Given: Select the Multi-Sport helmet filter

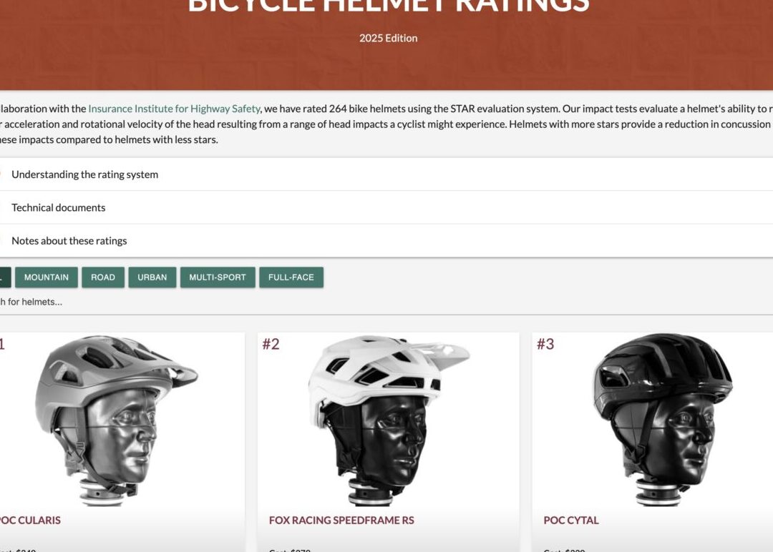Looking at the screenshot, I should (218, 277).
